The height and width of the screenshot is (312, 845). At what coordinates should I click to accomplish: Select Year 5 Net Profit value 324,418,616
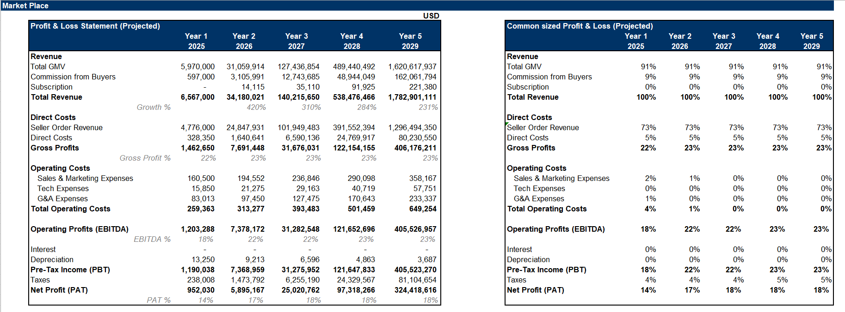coord(415,290)
